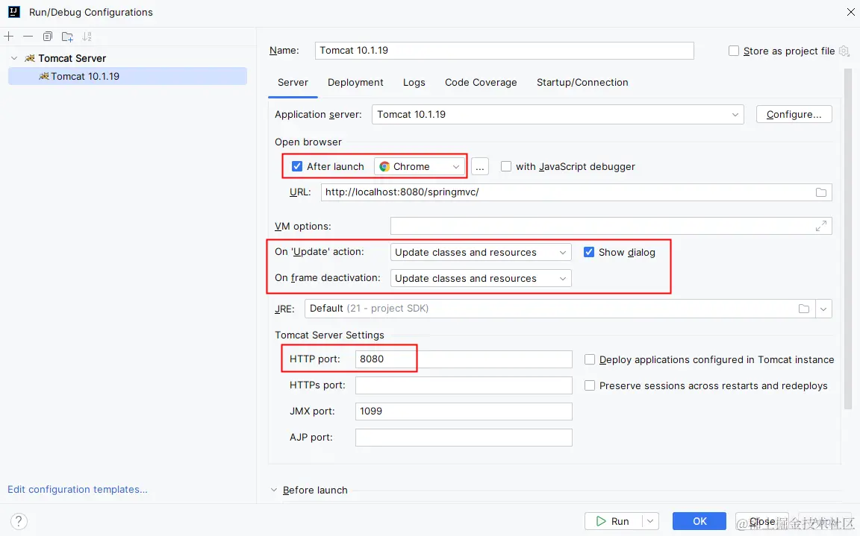This screenshot has height=536, width=860.
Task: Expand the Before launch section
Action: pos(274,490)
